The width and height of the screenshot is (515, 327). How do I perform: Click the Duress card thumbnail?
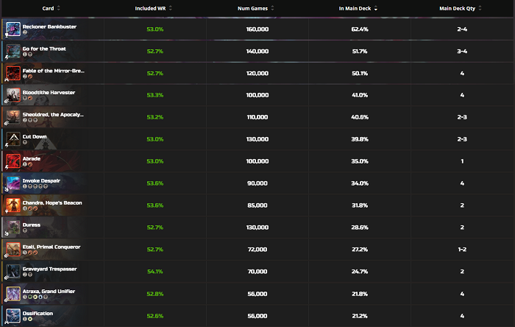[x=13, y=228]
